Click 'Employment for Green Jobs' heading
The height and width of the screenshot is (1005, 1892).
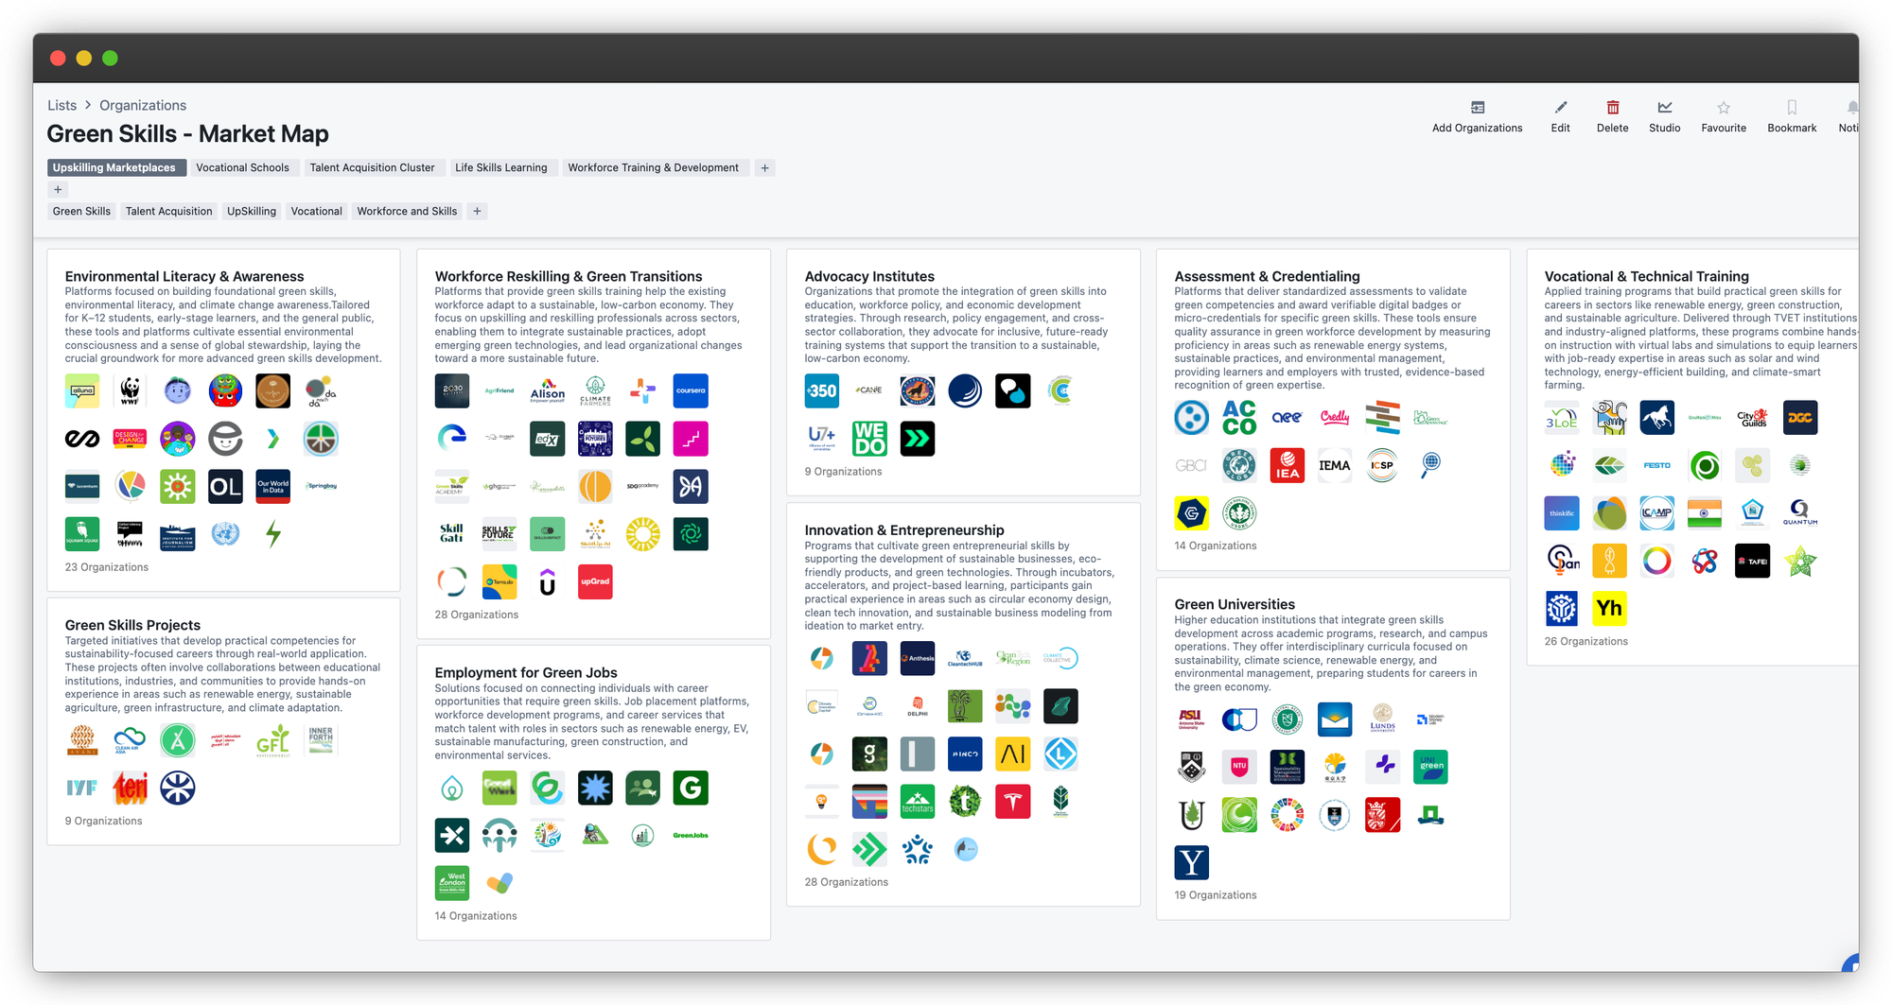(526, 672)
